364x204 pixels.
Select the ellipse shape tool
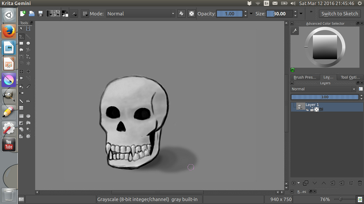click(28, 43)
